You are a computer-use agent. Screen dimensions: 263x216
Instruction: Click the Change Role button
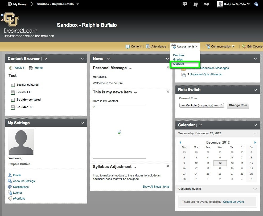(238, 105)
